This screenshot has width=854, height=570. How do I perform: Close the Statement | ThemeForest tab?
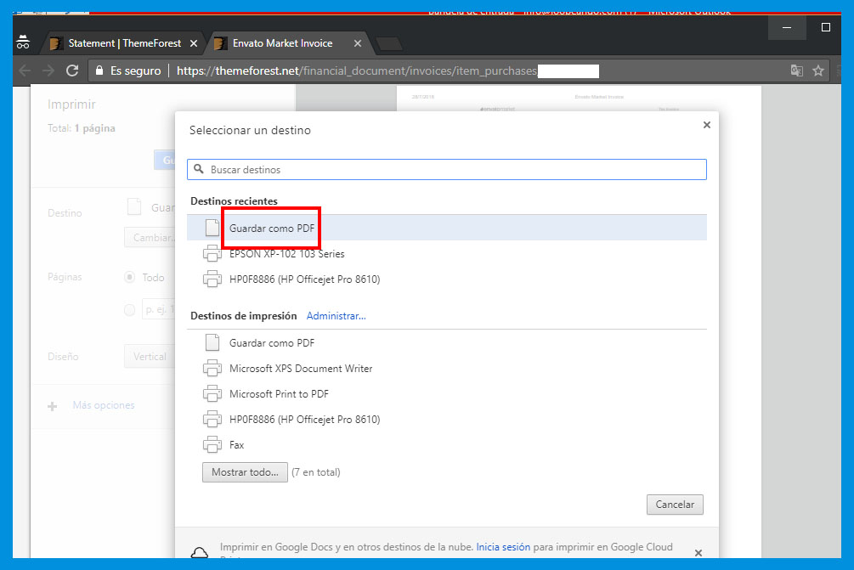pyautogui.click(x=194, y=43)
